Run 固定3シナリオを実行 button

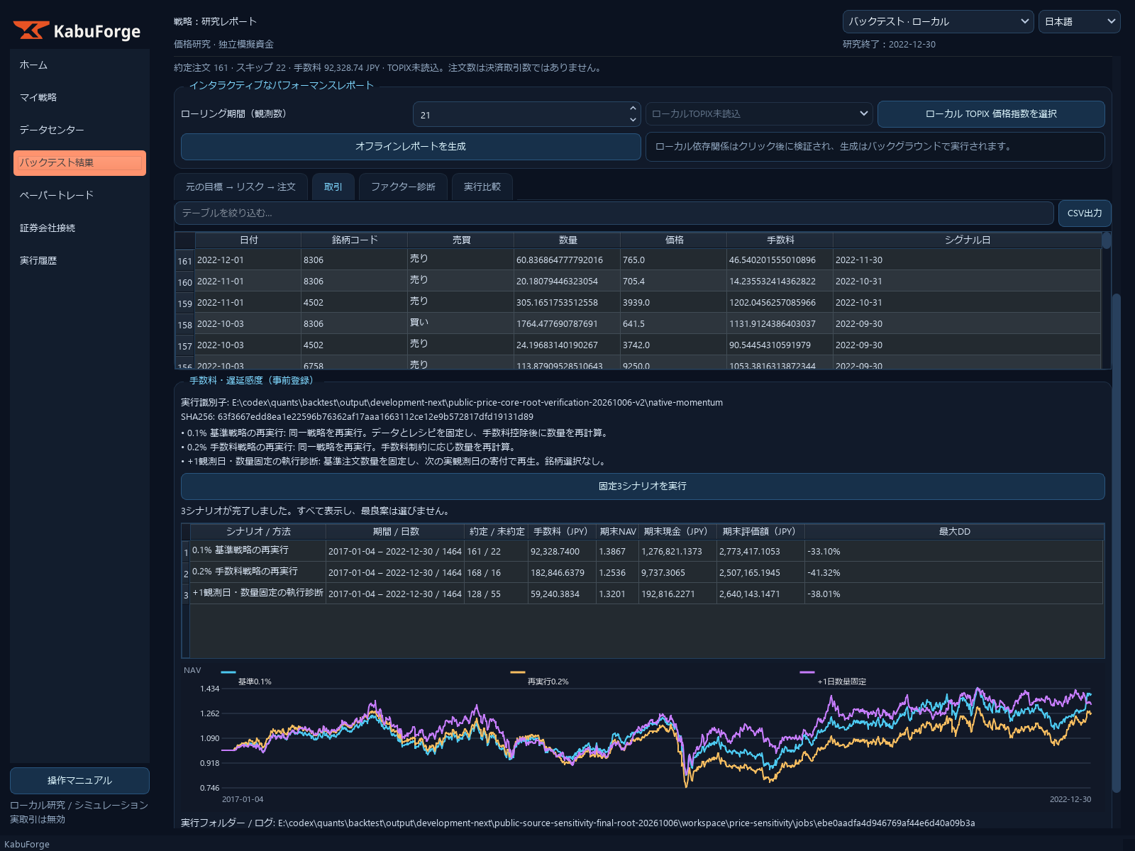click(643, 486)
